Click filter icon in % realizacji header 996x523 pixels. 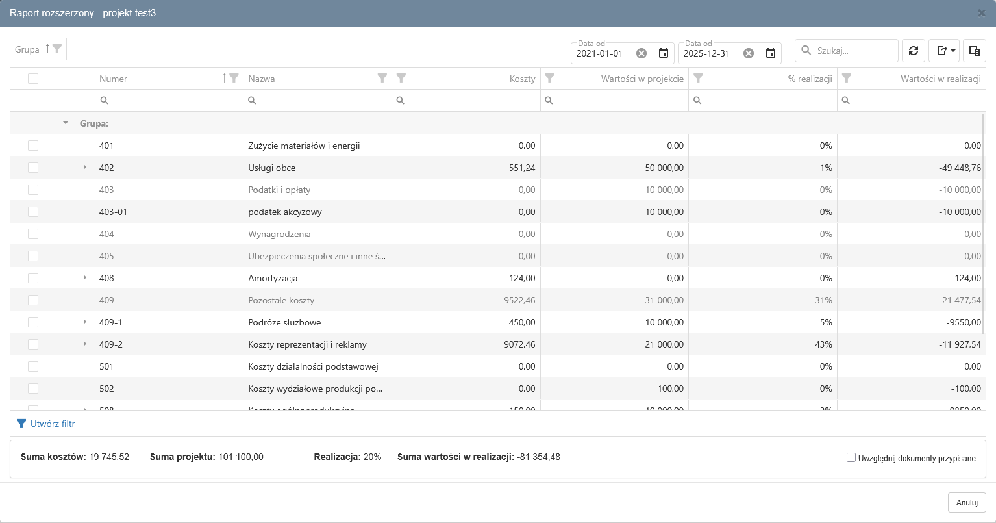pyautogui.click(x=699, y=79)
